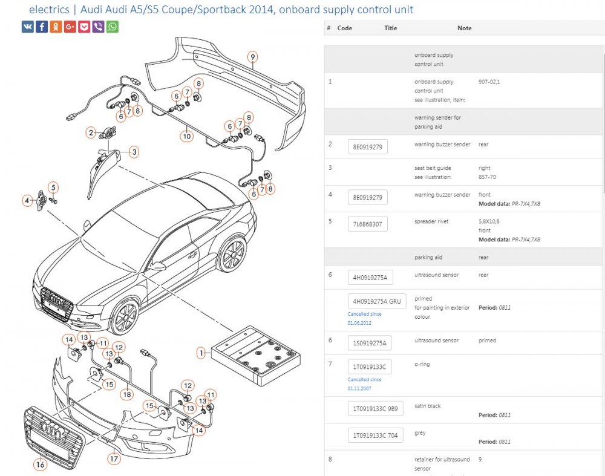This screenshot has width=605, height=476.
Task: Click diagram callout 10 wiring harness
Action: [187, 136]
